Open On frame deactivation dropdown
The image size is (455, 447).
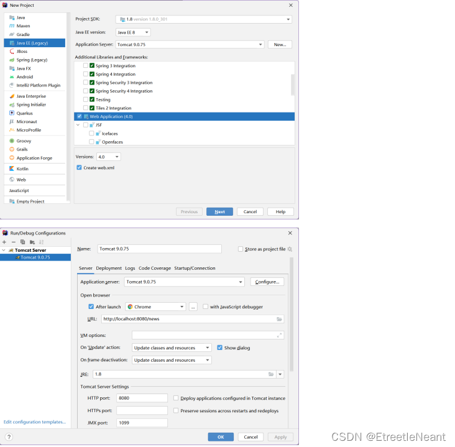pos(172,360)
